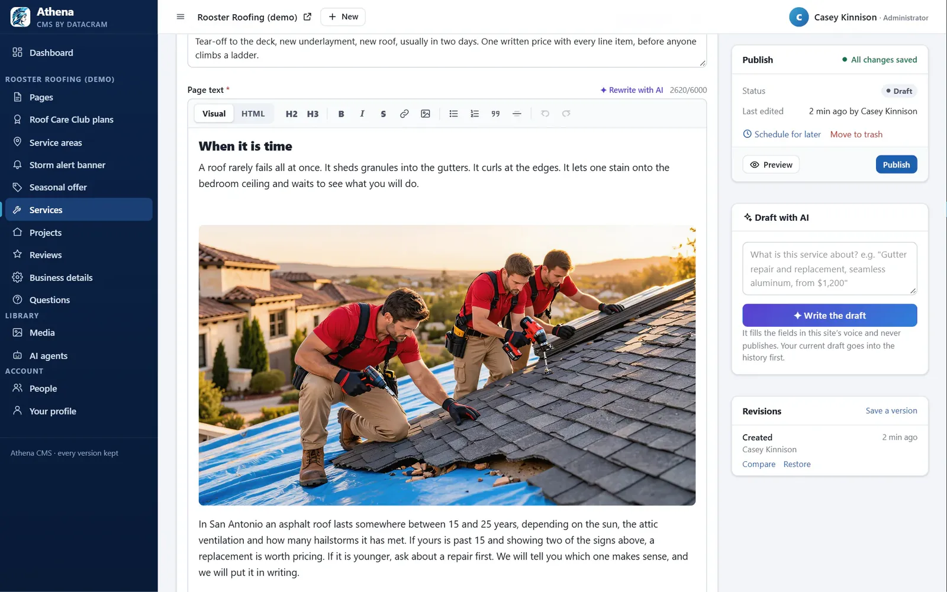Save a version of revisions
Screen dimensions: 947x592
[891, 411]
